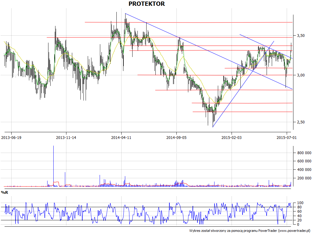Click the PowerTrader footer credit text
The height and width of the screenshot is (234, 312).
[250, 231]
